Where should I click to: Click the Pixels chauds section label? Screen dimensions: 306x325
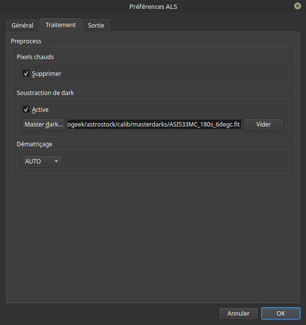tap(35, 57)
